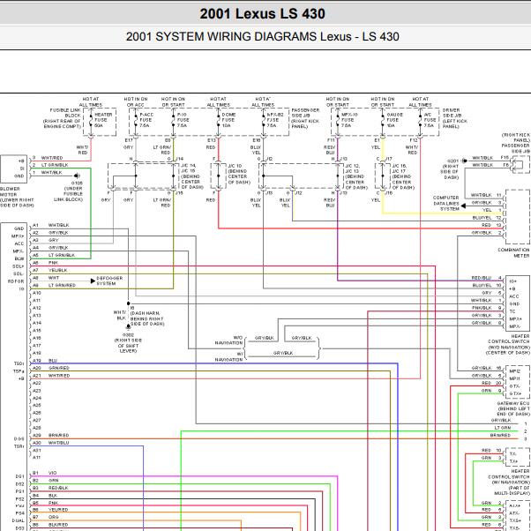Select the 'HEATER FUSE 50A' label
This screenshot has height=531, width=531.
click(x=103, y=120)
